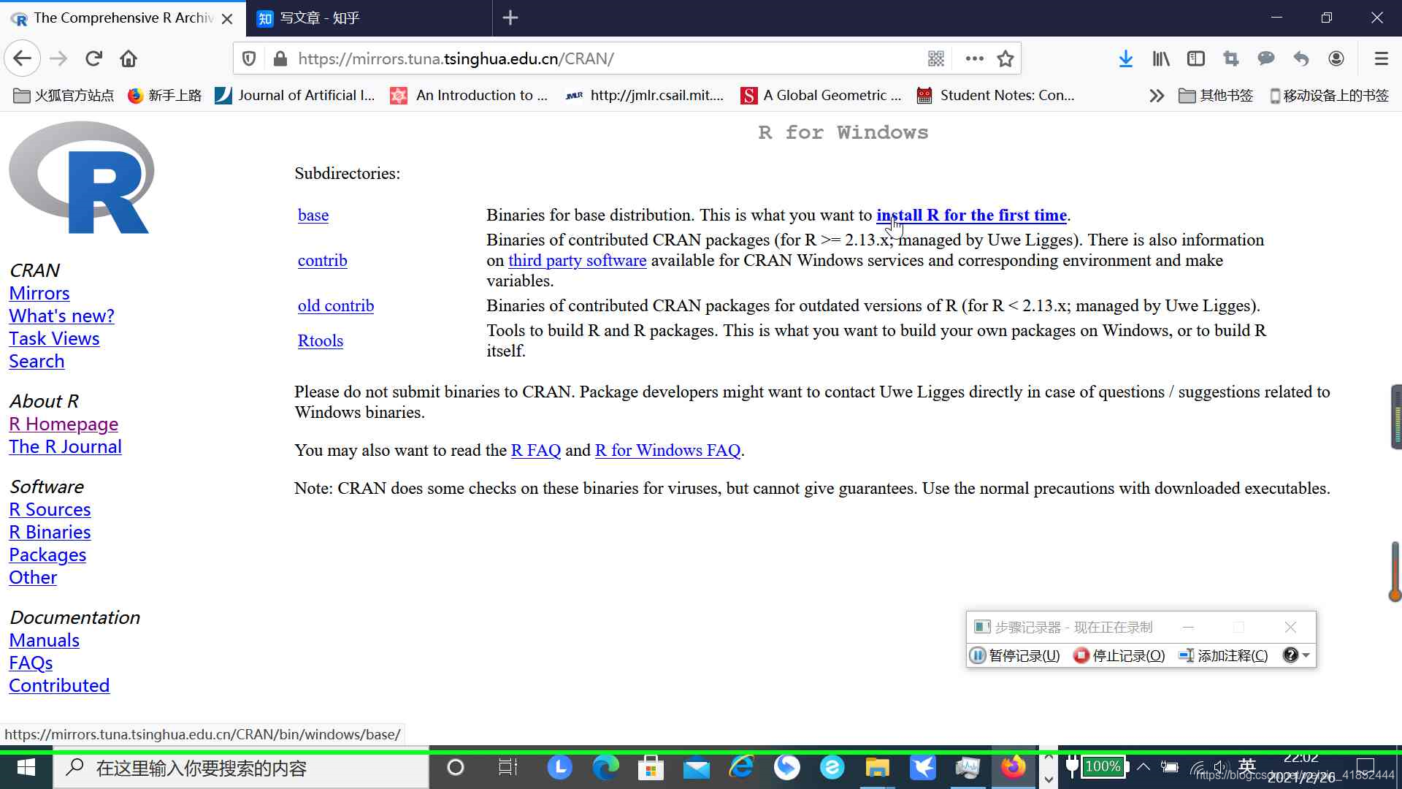Open the Firefox account avatar icon
The image size is (1402, 789).
[1336, 58]
